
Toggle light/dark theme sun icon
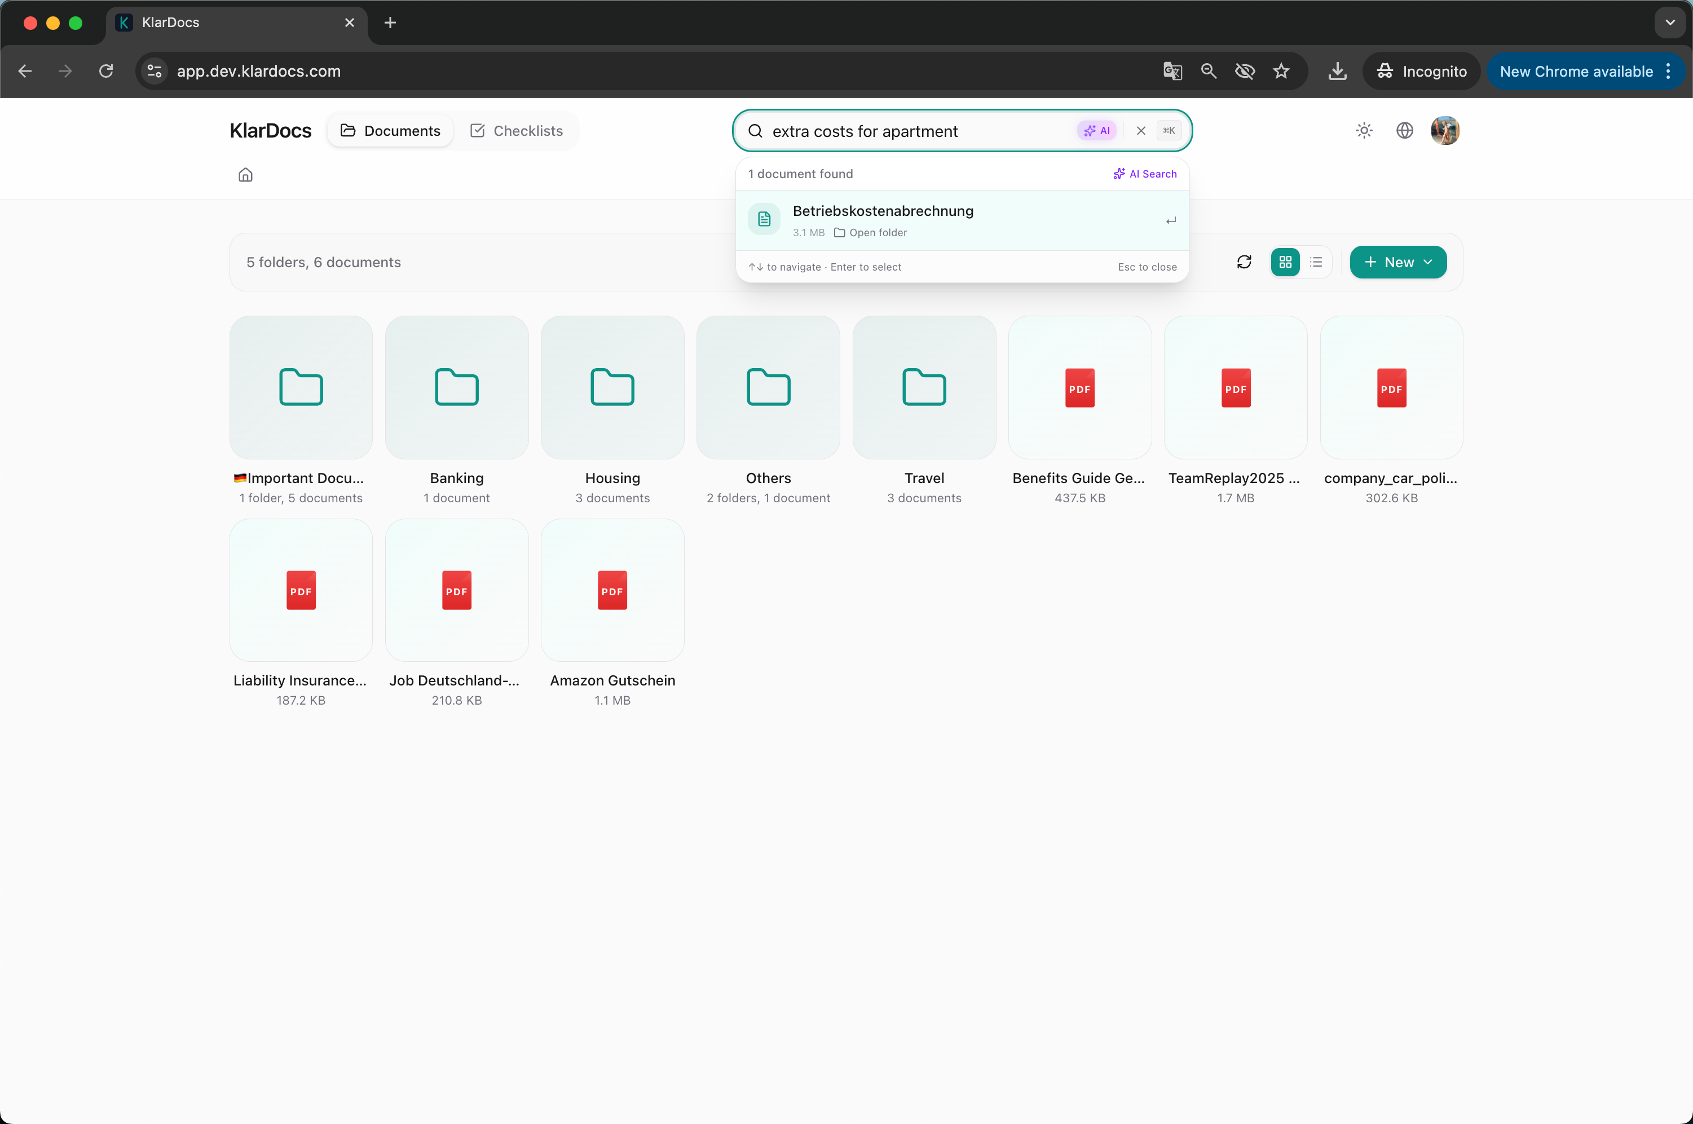tap(1364, 130)
